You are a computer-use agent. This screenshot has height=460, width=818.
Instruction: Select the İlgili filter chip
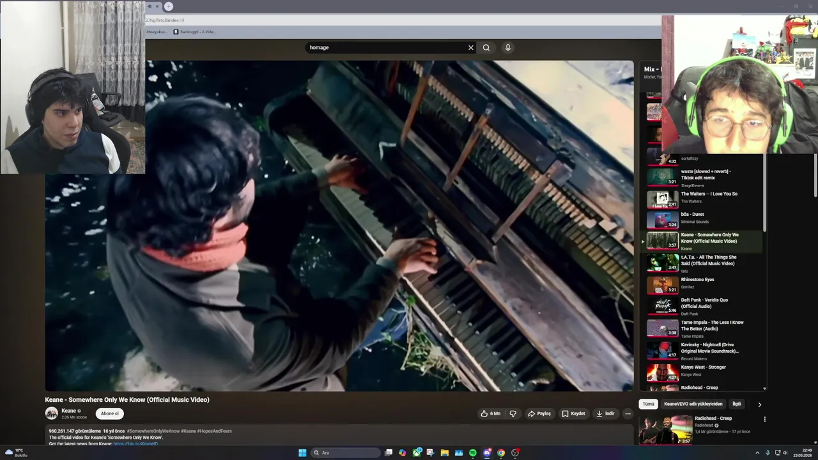tap(737, 404)
